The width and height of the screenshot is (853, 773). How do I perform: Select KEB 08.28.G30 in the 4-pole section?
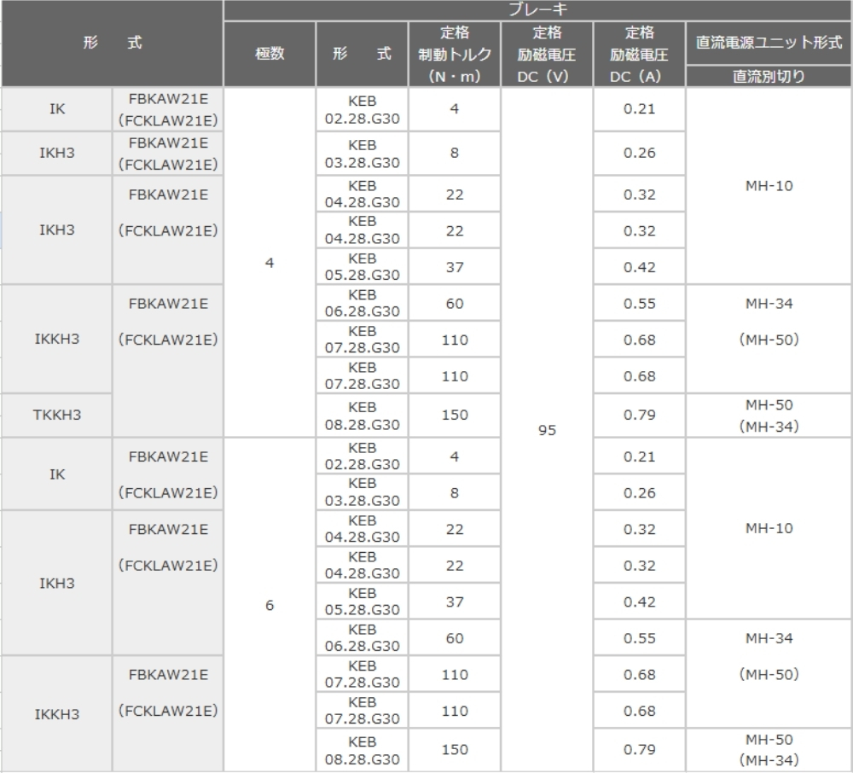[x=363, y=416]
